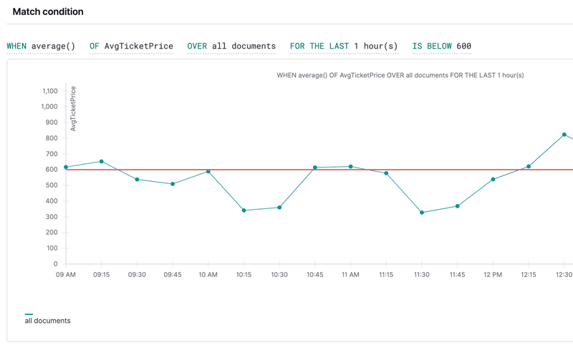Open the OVER all documents expression
Image resolution: width=573 pixels, height=350 pixels.
231,46
